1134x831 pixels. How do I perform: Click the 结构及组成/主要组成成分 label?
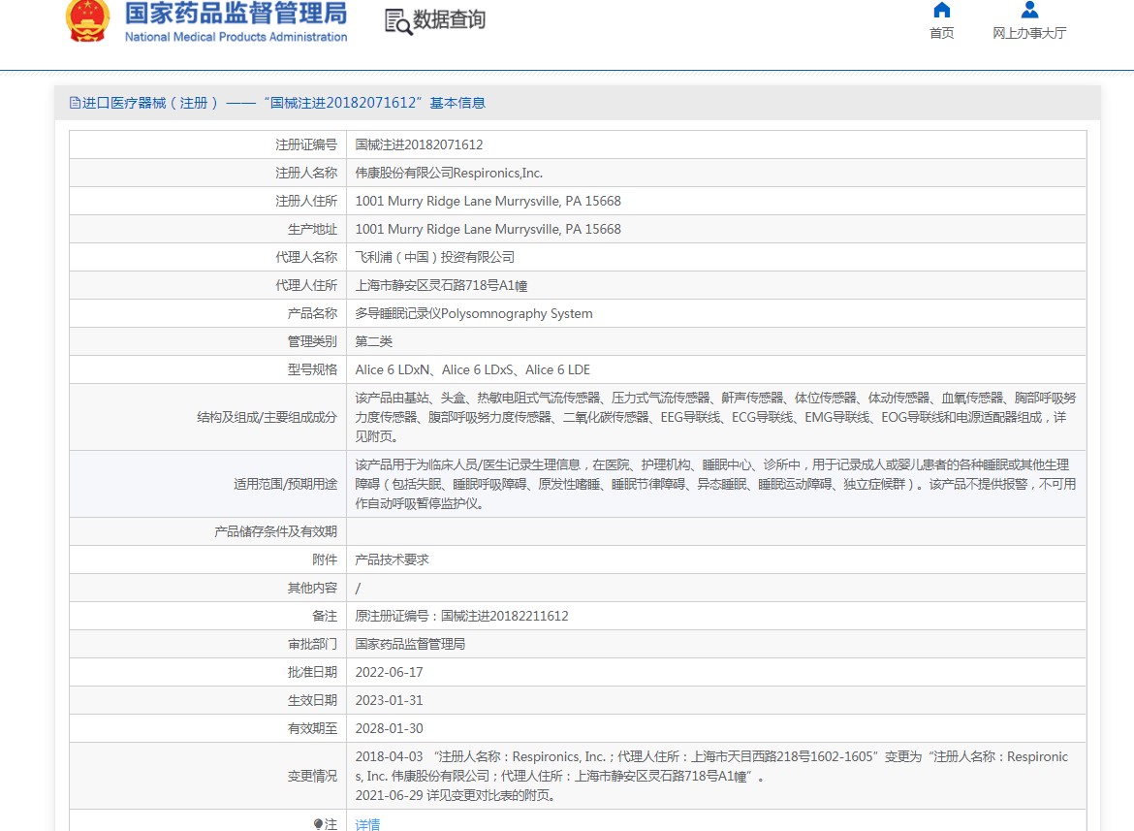267,417
